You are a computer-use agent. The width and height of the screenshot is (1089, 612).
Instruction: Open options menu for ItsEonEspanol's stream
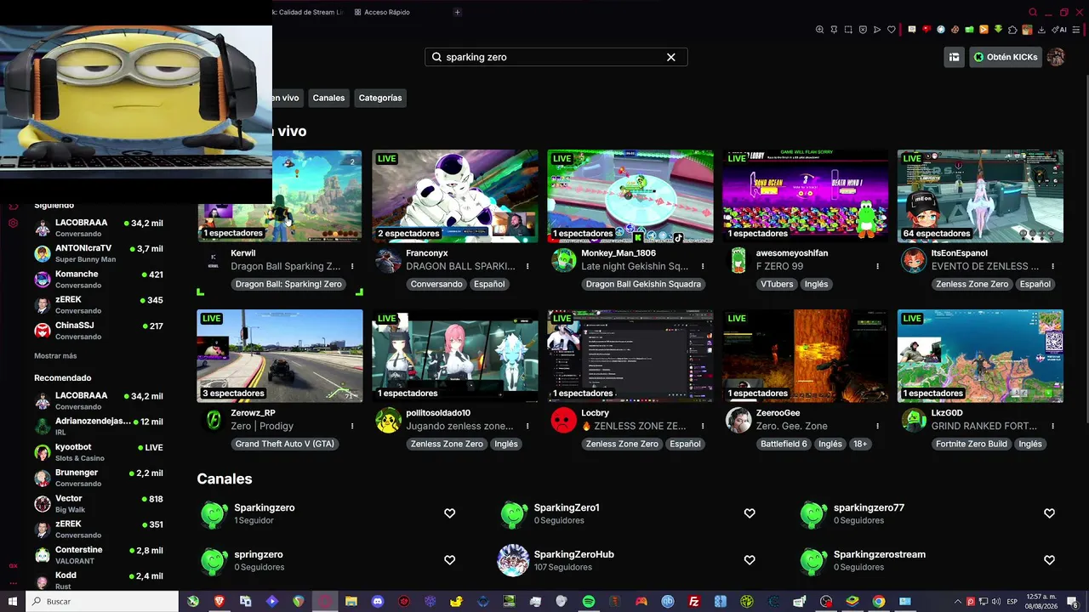tap(1053, 267)
